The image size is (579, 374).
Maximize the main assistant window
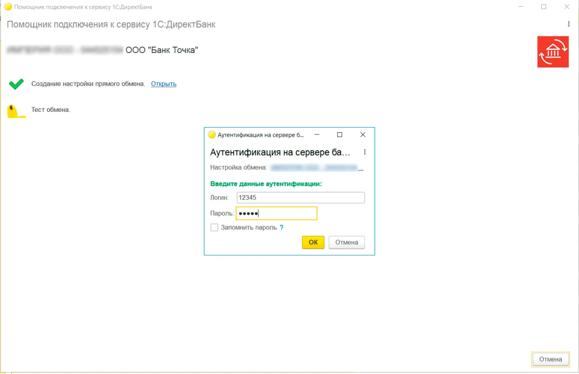click(544, 7)
